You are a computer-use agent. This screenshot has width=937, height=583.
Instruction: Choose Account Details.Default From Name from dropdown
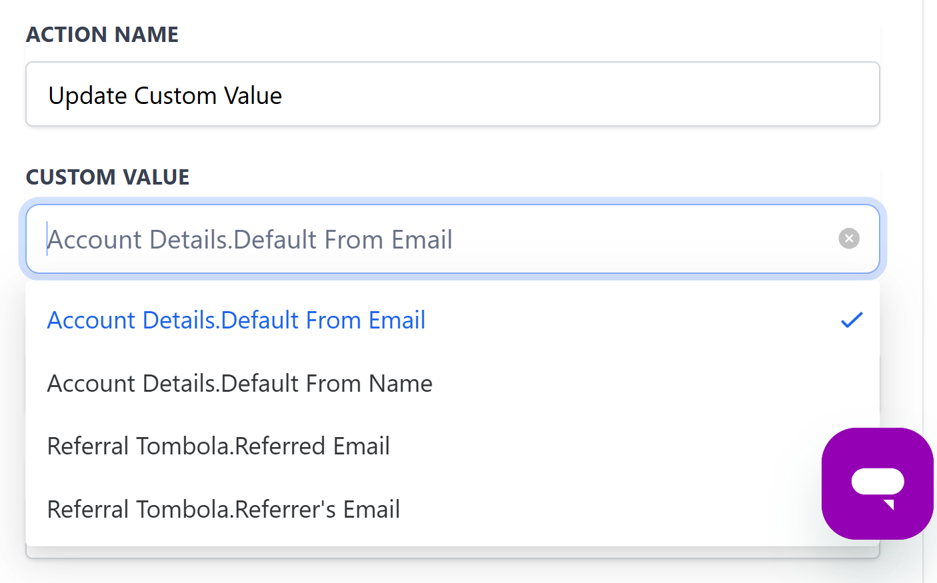240,383
